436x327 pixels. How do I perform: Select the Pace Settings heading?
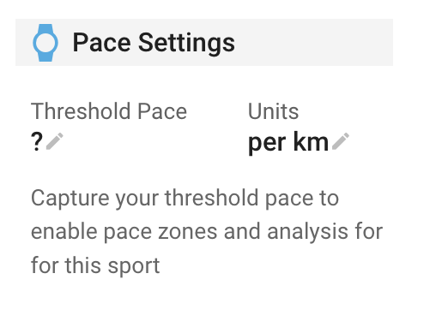154,43
